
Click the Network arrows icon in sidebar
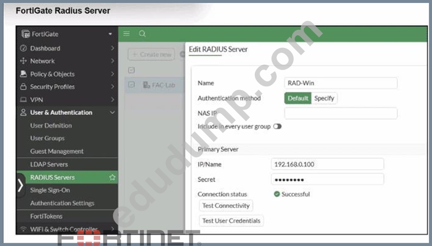click(24, 61)
